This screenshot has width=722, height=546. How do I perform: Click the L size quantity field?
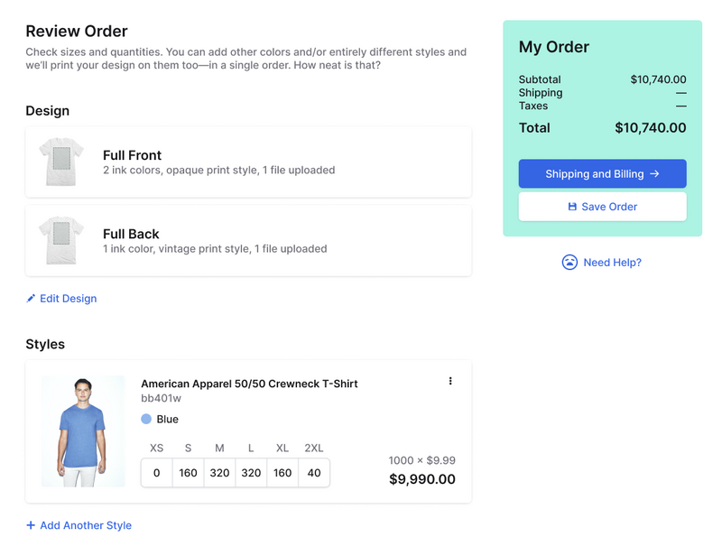coord(251,473)
